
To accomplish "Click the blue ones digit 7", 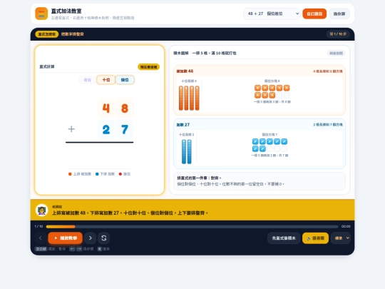I will point(125,129).
